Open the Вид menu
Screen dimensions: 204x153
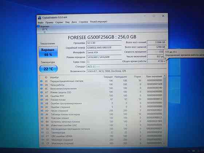pyautogui.click(x=67, y=22)
